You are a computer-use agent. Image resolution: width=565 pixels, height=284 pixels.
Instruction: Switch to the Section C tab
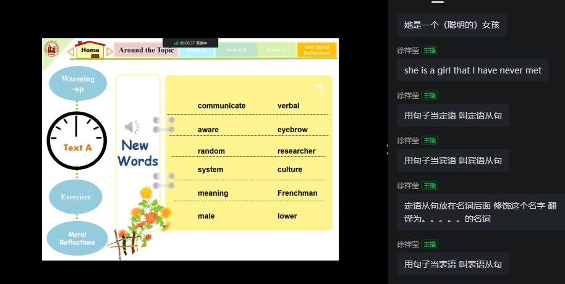pos(276,50)
